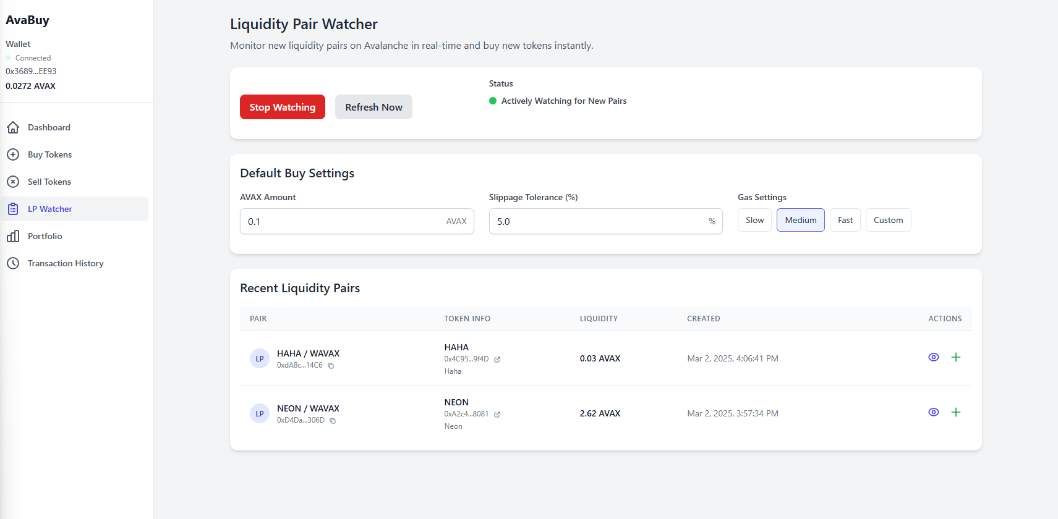Image resolution: width=1058 pixels, height=519 pixels.
Task: Copy the HAHA / WAVAX pair address
Action: click(331, 366)
